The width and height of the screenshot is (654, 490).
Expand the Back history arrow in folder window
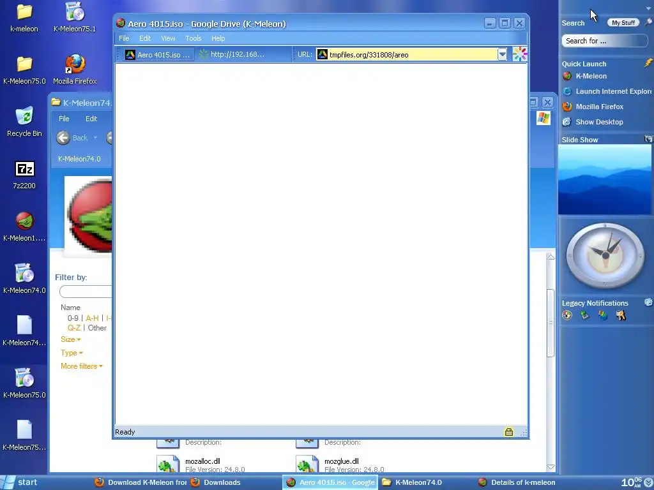click(x=95, y=138)
